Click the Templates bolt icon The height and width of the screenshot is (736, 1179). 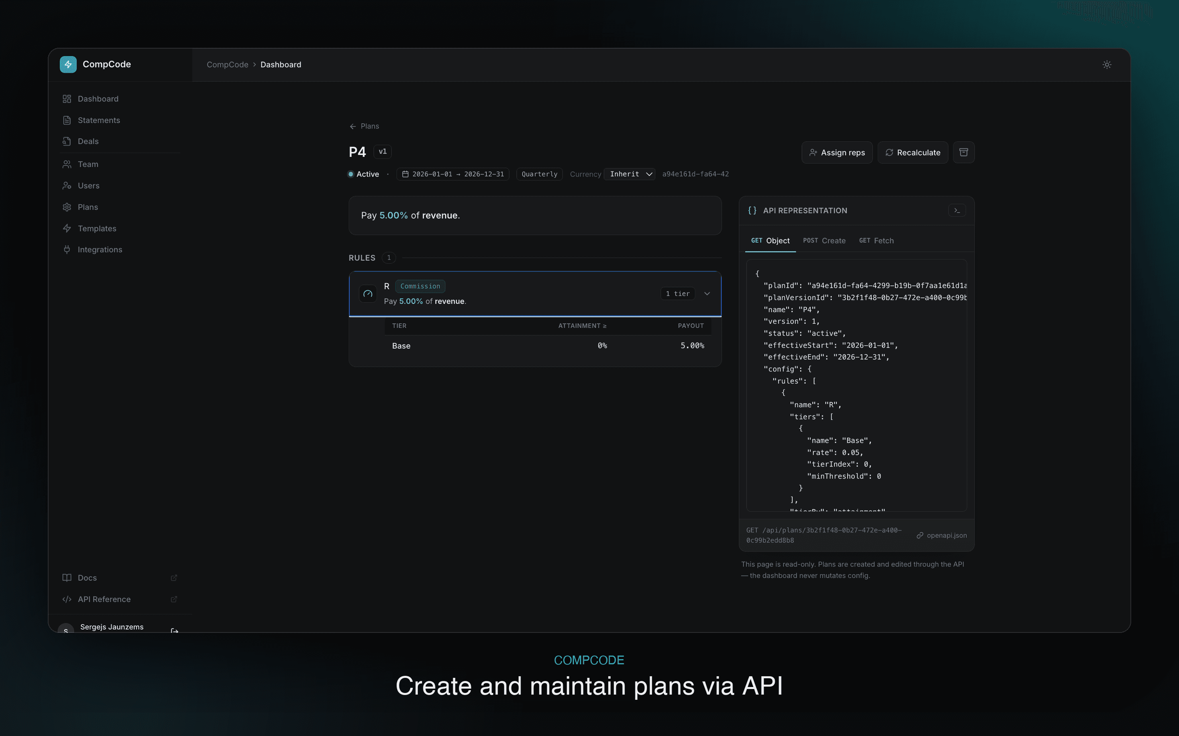(67, 228)
